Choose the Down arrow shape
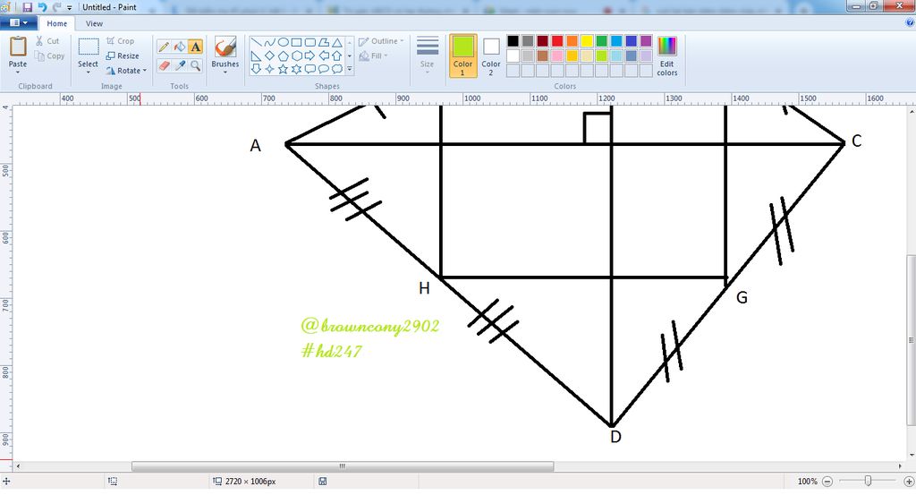This screenshot has width=916, height=495. pyautogui.click(x=256, y=70)
